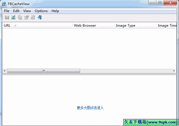Sort by the Web Browser column header
This screenshot has width=179, height=126.
(x=93, y=25)
